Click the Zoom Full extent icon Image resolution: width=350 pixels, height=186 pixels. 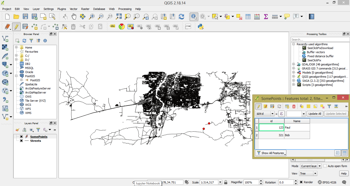tap(119, 17)
